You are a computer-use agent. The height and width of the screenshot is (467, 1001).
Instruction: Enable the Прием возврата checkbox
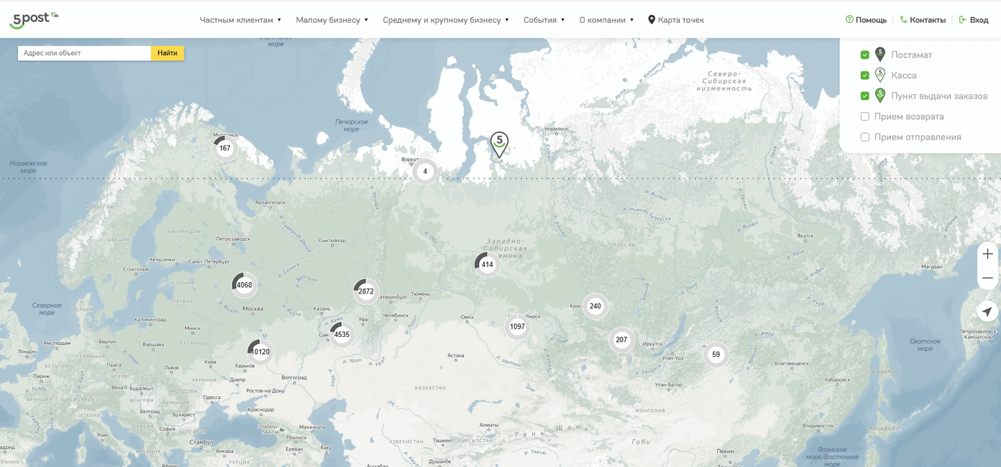coord(864,116)
